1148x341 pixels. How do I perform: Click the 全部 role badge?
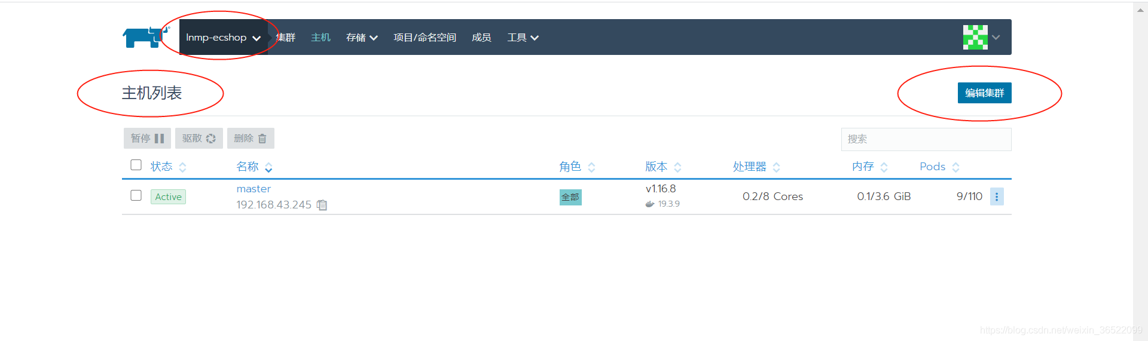[570, 197]
